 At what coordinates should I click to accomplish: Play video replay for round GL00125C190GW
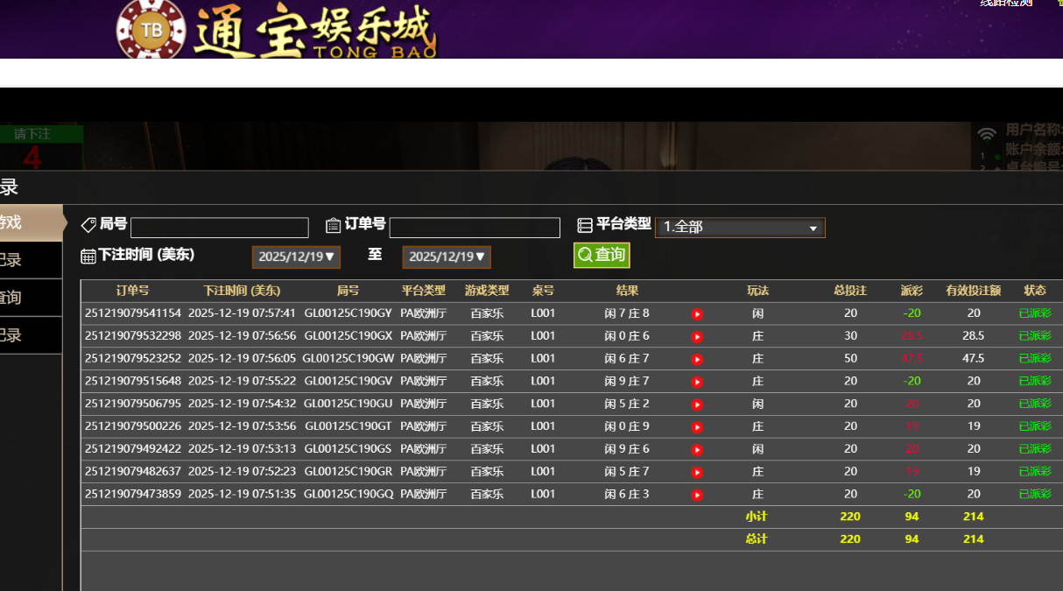697,360
